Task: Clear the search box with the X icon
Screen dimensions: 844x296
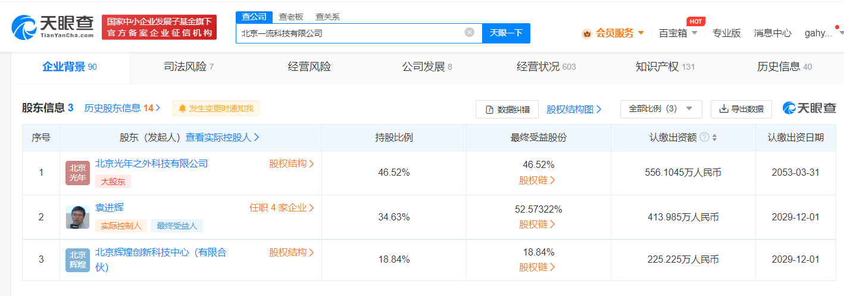Action: (x=470, y=33)
